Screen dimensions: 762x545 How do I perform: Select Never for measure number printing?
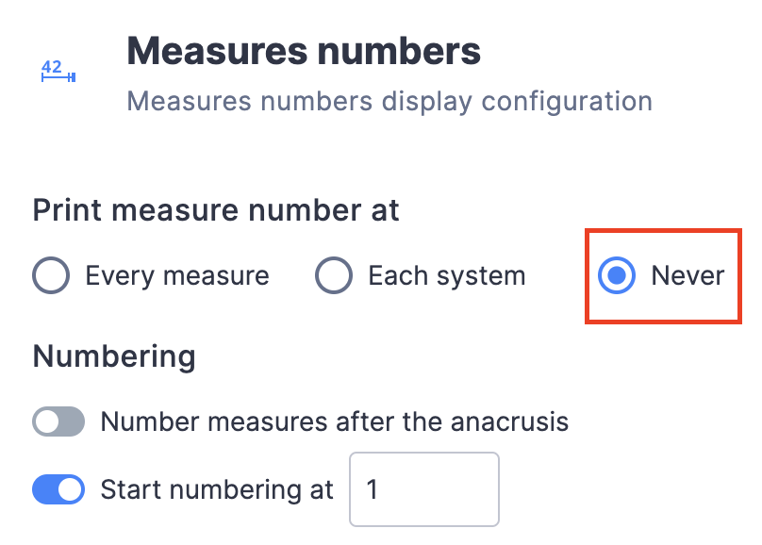[x=615, y=275]
